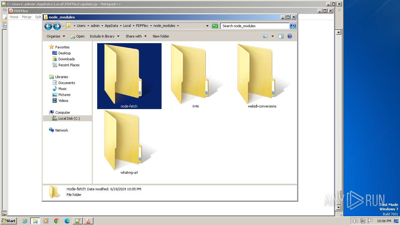Open Explorer help icon
400x225 pixels.
(x=290, y=36)
